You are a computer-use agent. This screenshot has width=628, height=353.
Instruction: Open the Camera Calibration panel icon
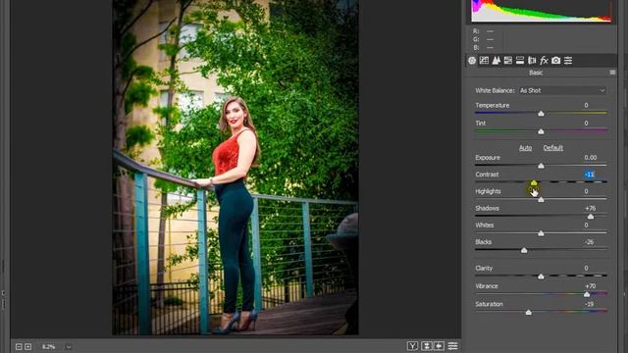point(556,61)
